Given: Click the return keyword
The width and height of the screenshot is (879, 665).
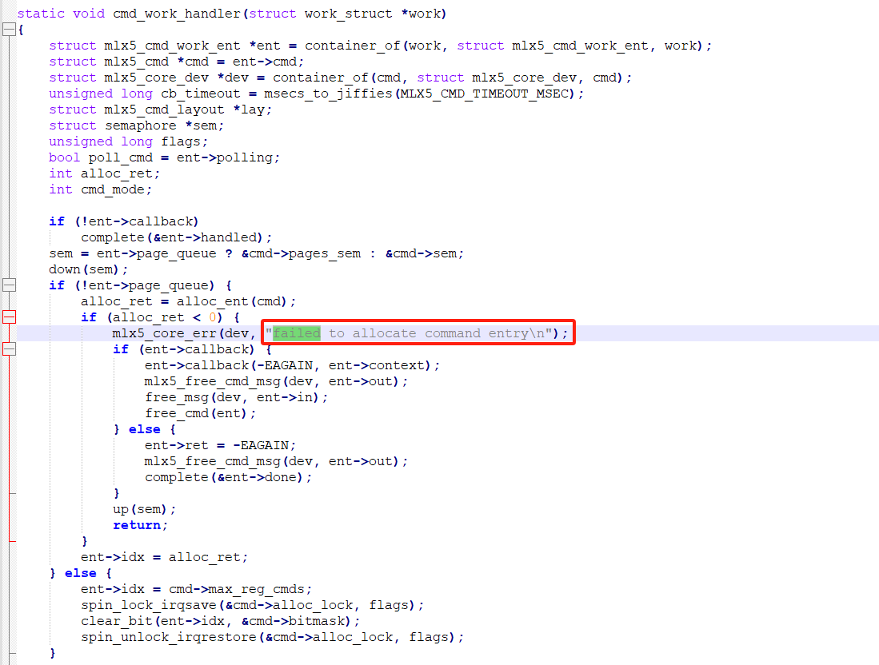Looking at the screenshot, I should point(138,525).
